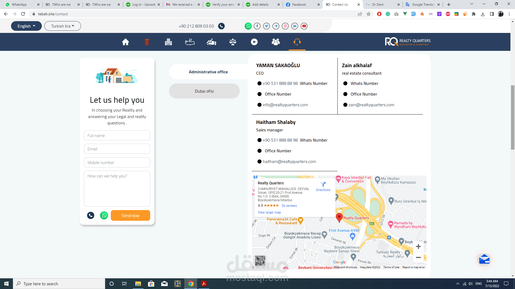
Task: Open the team people icon in navbar
Action: tap(276, 42)
